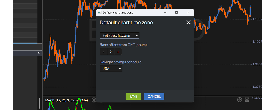Click the MACD settings gear icon
The height and width of the screenshot is (110, 275).
(94, 100)
